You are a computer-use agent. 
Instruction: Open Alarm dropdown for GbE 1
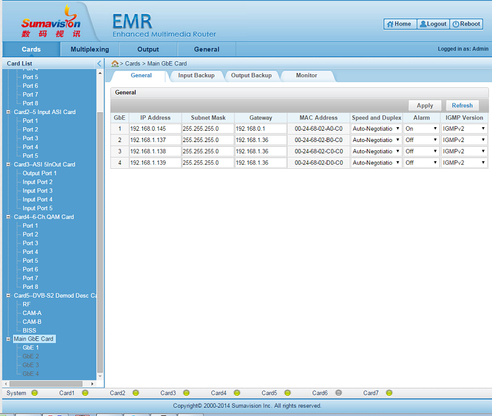pos(421,128)
